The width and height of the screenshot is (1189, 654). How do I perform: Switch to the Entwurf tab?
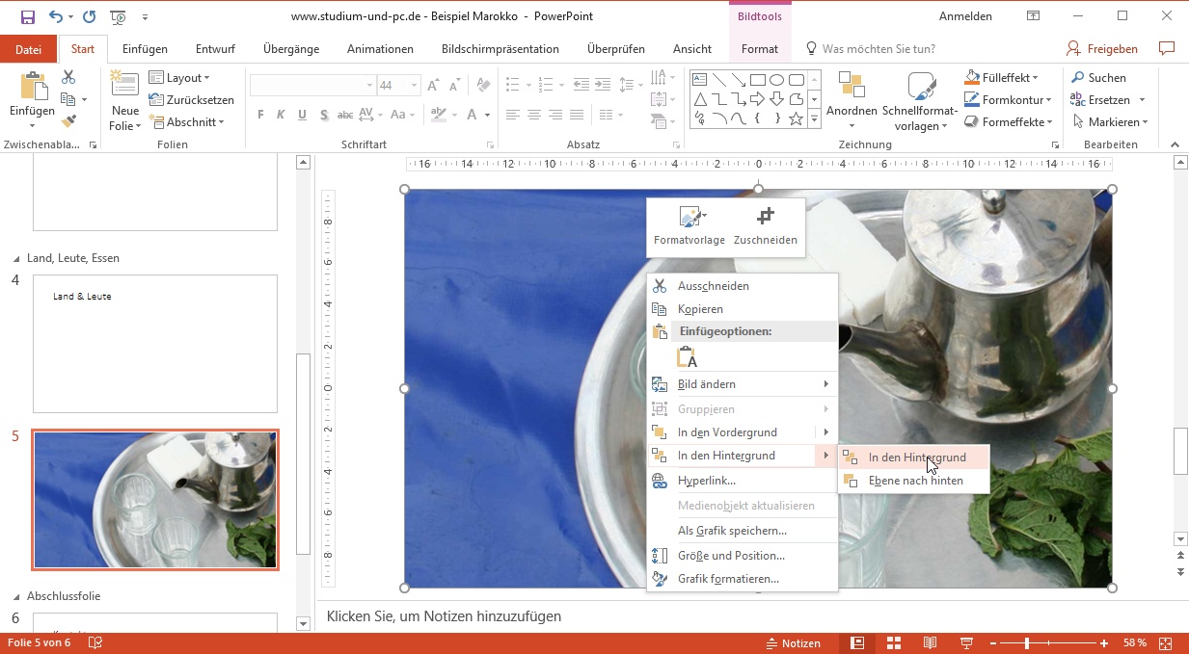[x=215, y=49]
